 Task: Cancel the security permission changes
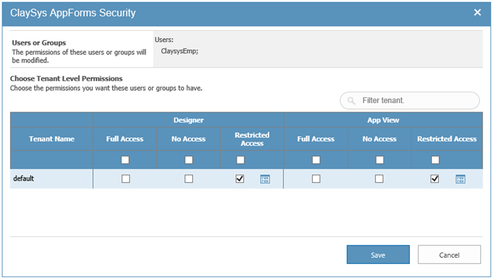point(449,255)
